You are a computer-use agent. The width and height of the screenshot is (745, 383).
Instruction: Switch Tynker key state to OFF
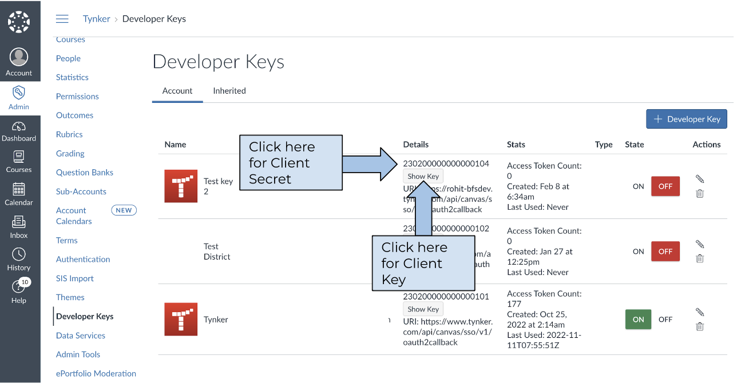pos(665,320)
